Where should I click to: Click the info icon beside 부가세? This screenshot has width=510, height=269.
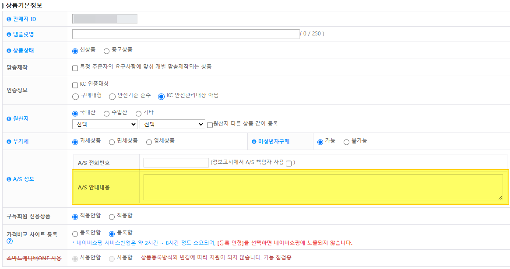pyautogui.click(x=9, y=142)
